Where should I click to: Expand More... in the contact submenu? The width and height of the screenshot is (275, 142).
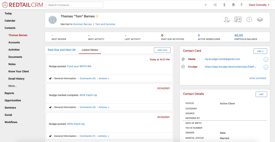click(13, 86)
